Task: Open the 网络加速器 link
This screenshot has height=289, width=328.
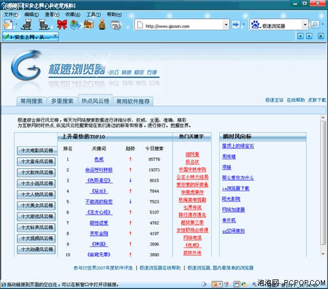Action: (233, 209)
